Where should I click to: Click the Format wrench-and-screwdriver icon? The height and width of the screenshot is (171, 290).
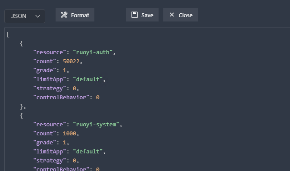64,15
